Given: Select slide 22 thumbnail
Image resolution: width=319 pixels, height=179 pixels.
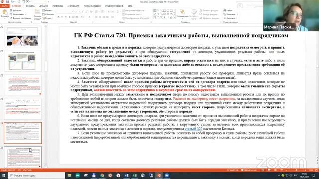Looking at the screenshot, I should pyautogui.click(x=23, y=85).
